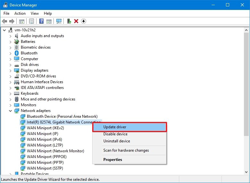Screen dimensions: 250x183
Task: Click the red X uninstall device icon
Action: click(76, 21)
